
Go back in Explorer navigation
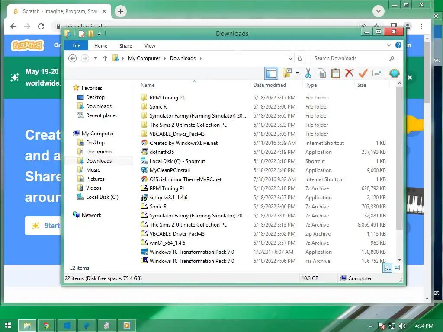tap(73, 58)
